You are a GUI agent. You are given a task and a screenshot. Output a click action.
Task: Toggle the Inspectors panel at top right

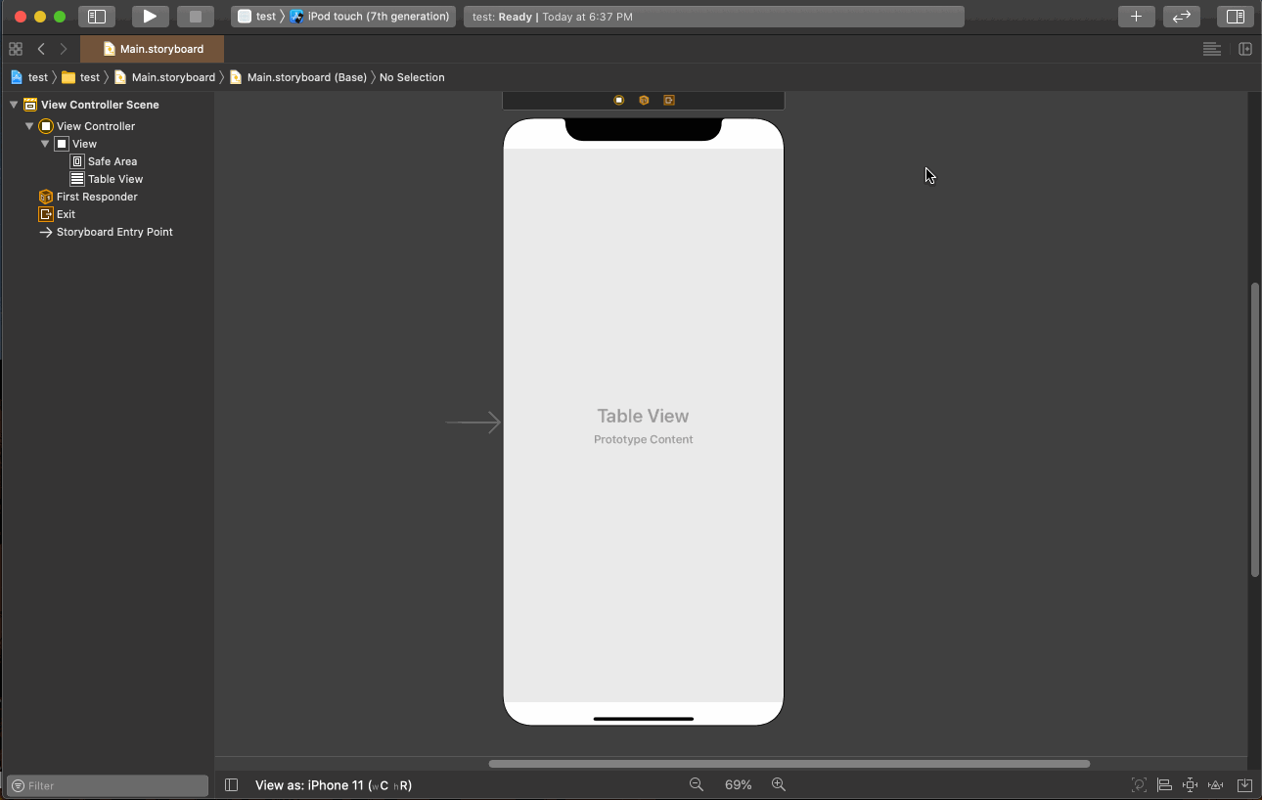click(x=1236, y=17)
